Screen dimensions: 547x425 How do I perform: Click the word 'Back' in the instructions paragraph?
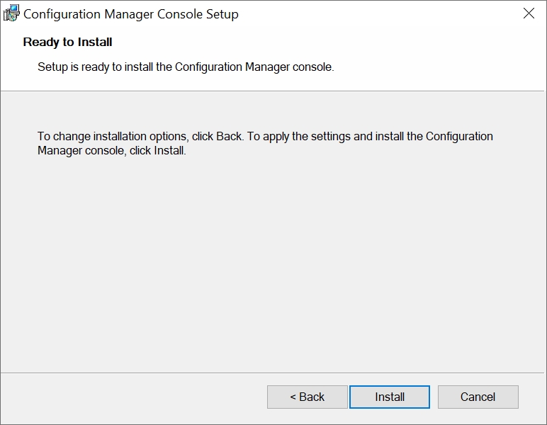click(x=229, y=136)
